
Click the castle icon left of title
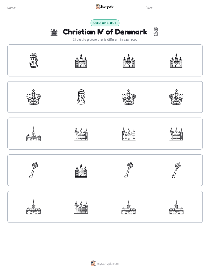[x=54, y=31]
